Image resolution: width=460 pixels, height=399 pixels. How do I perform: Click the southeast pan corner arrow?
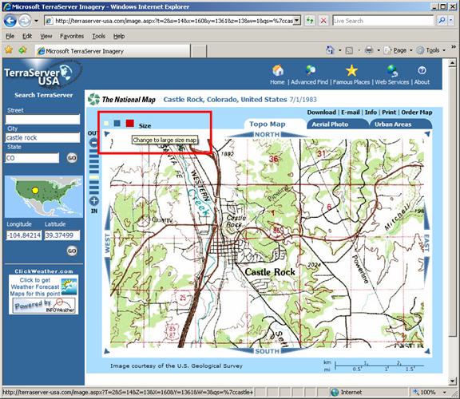click(427, 351)
